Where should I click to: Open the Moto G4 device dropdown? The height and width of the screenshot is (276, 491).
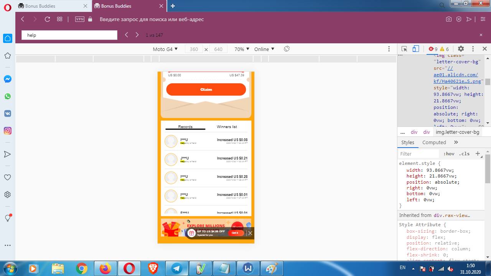click(x=165, y=49)
